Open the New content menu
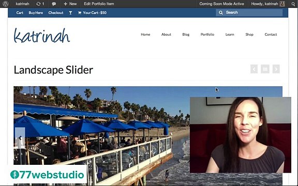This screenshot has width=298, height=186. [70, 4]
